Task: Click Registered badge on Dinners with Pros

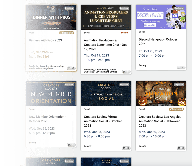Action: click(x=66, y=33)
